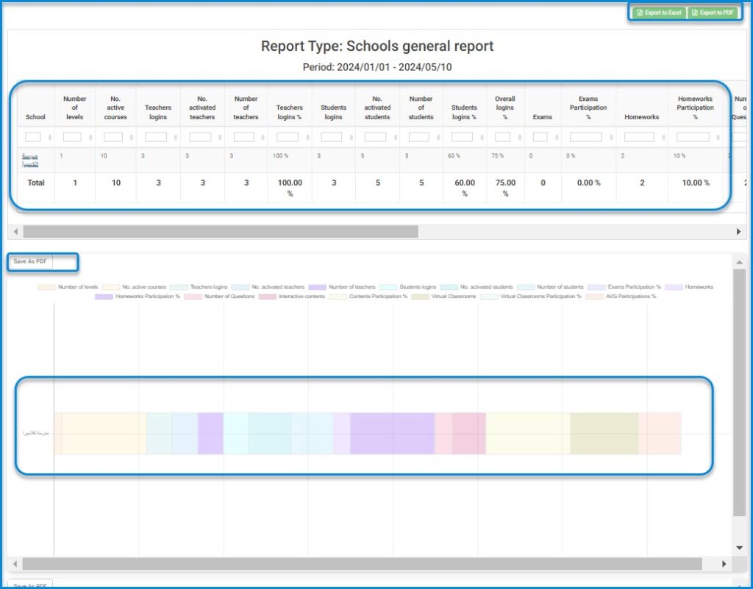Viewport: 753px width, 589px height.
Task: Click the Total row 75.00 % cell
Action: 506,188
